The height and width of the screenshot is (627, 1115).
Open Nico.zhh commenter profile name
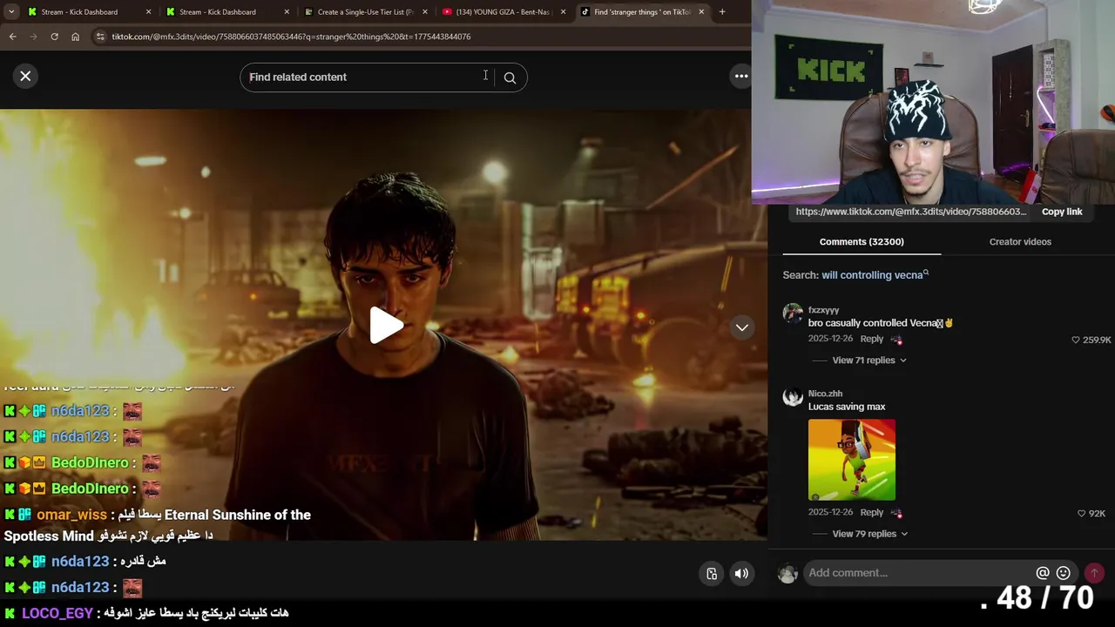click(825, 394)
